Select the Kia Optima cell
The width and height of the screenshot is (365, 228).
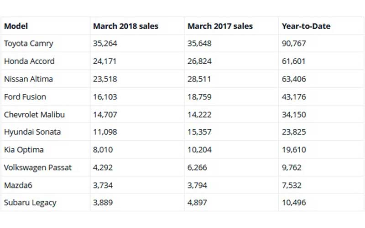pyautogui.click(x=24, y=150)
